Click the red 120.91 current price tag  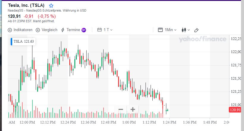click(235, 110)
